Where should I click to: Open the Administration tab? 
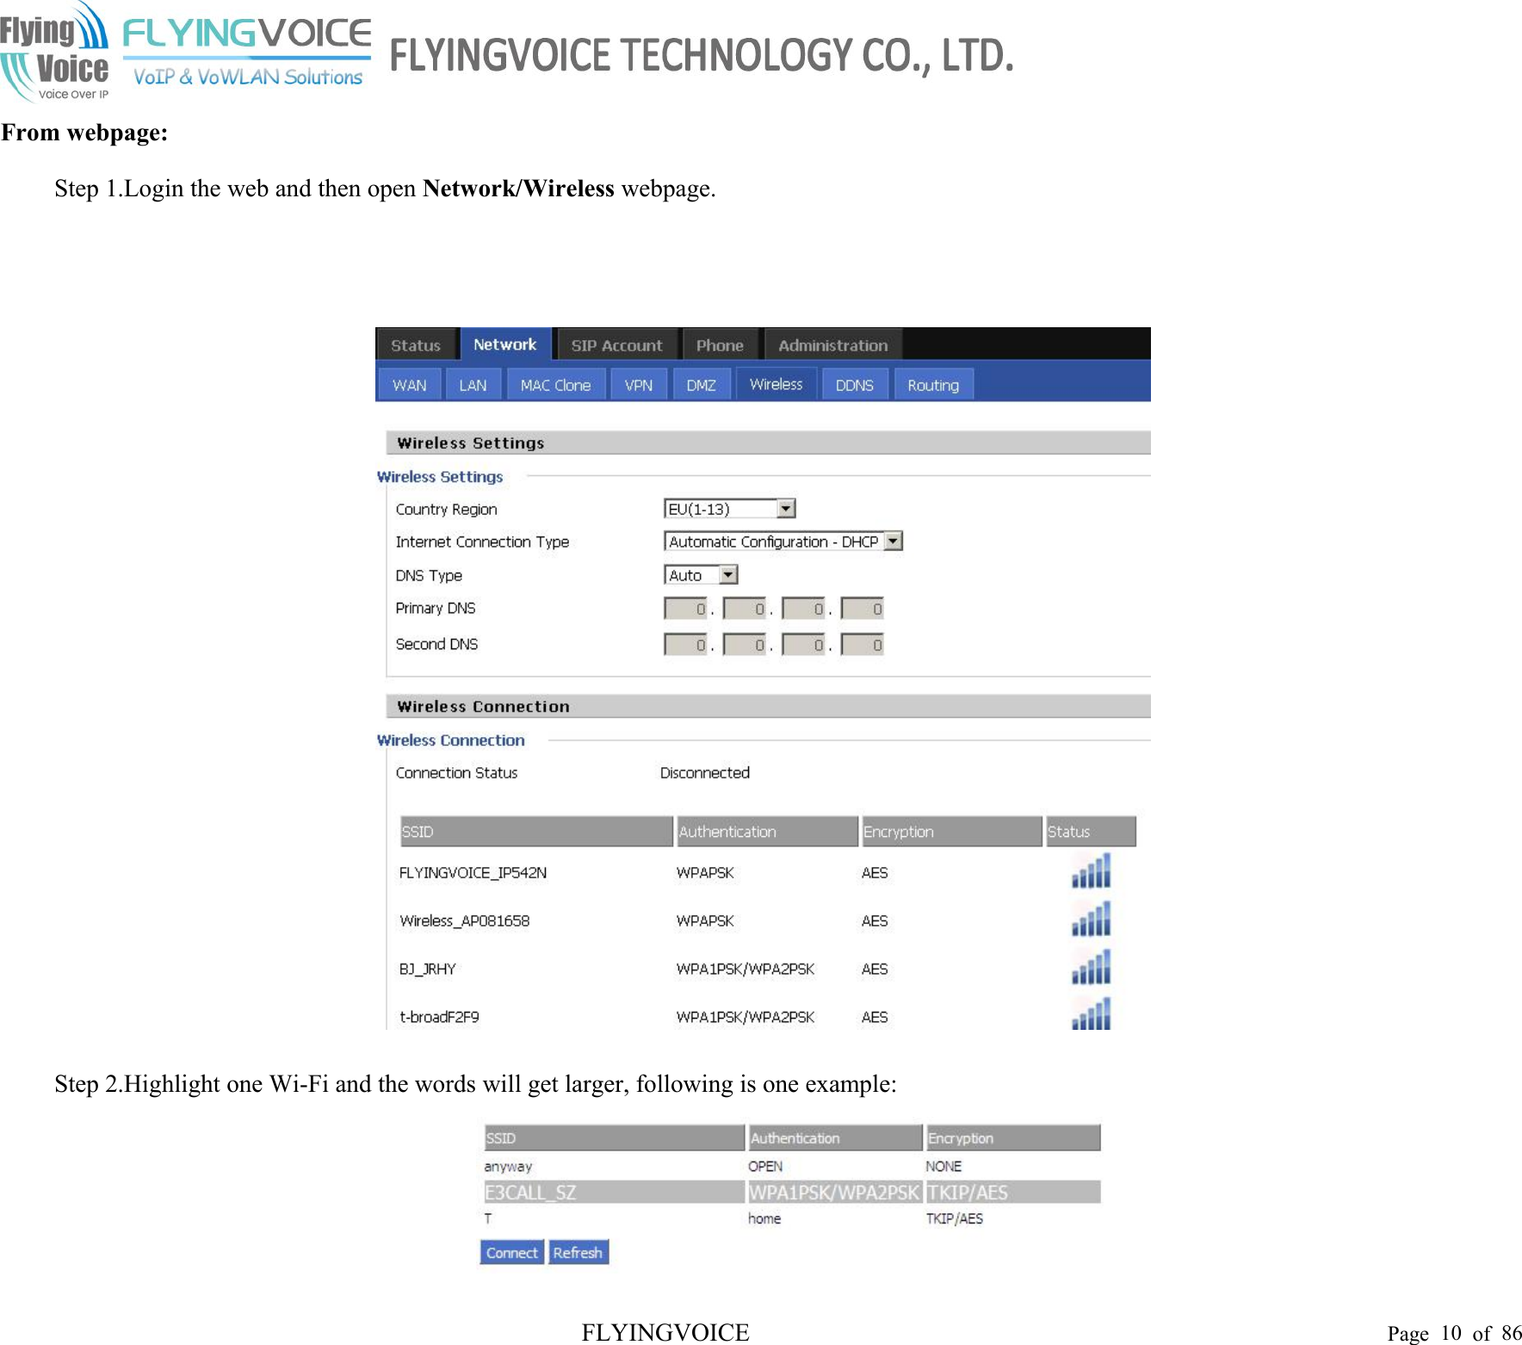coord(832,345)
